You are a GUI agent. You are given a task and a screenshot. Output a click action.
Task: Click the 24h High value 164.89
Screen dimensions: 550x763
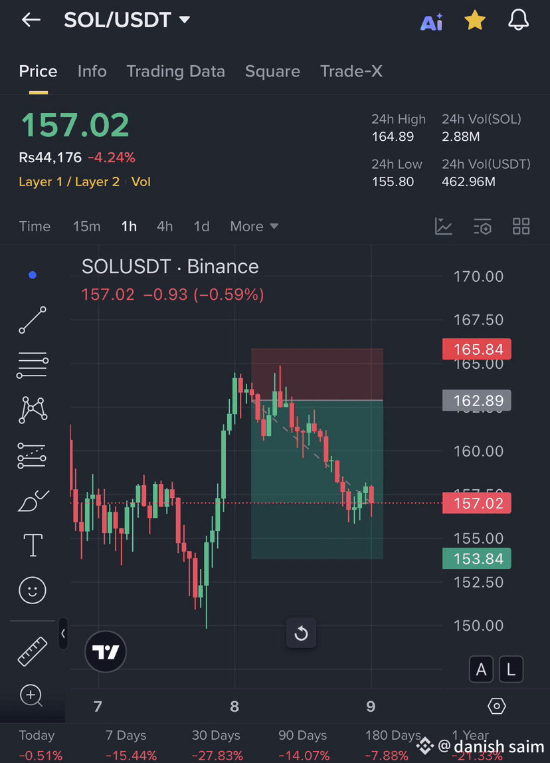coord(393,137)
